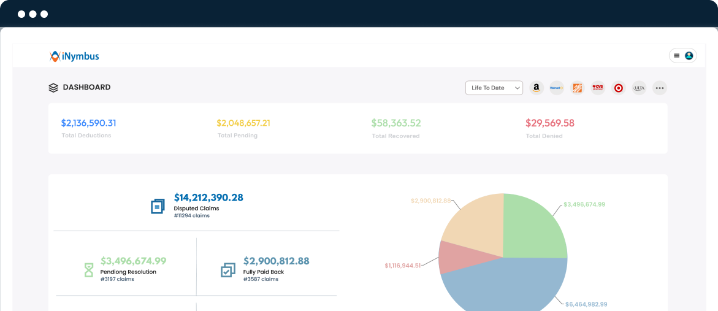Select the Walmart retailer icon
This screenshot has height=311, width=718.
(x=557, y=88)
